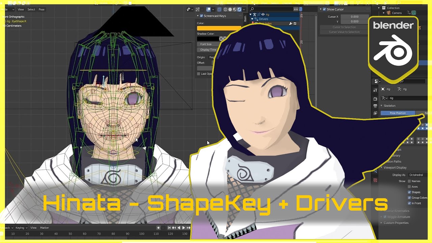The image size is (432, 243).
Task: Collapse the Collection in outliner
Action: 379,8
